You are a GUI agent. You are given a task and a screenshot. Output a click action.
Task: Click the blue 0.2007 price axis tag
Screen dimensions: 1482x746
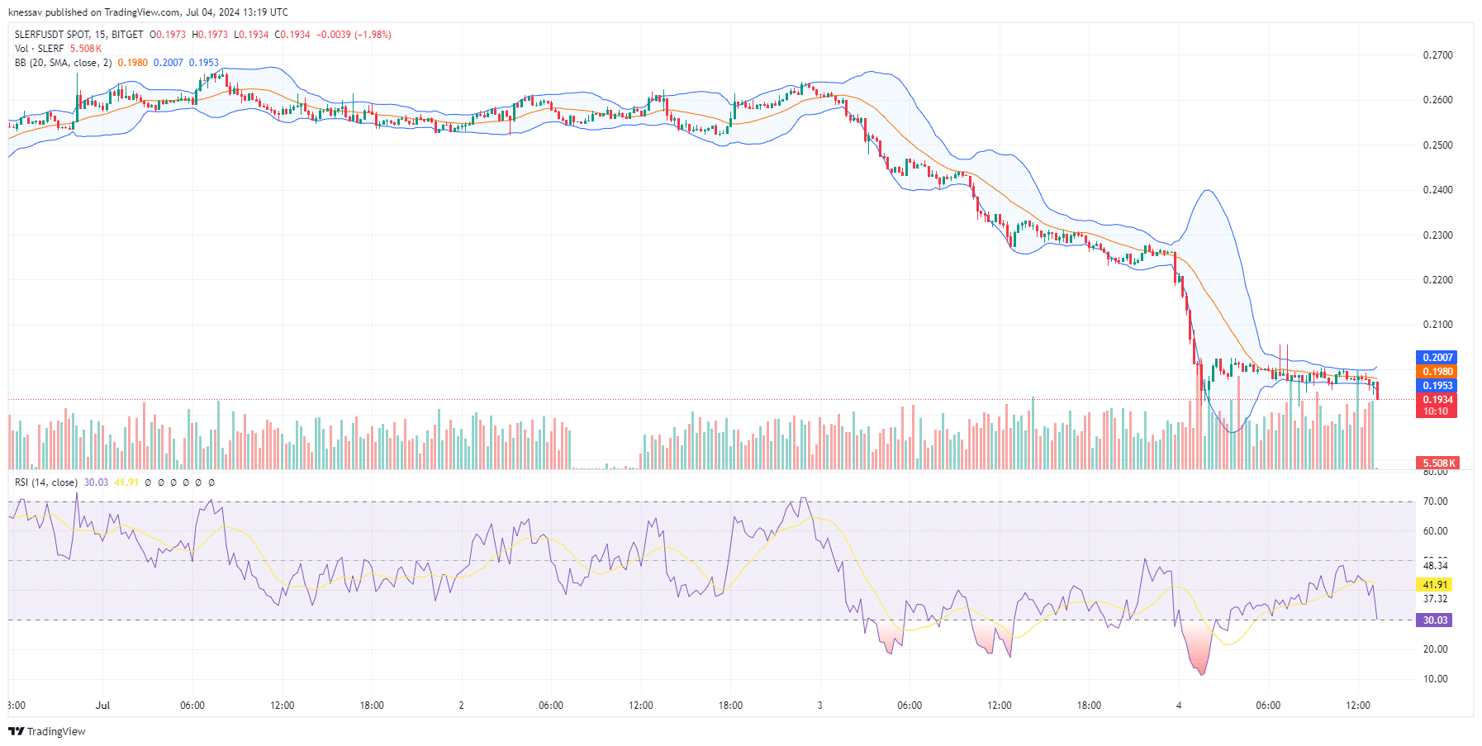tap(1437, 358)
